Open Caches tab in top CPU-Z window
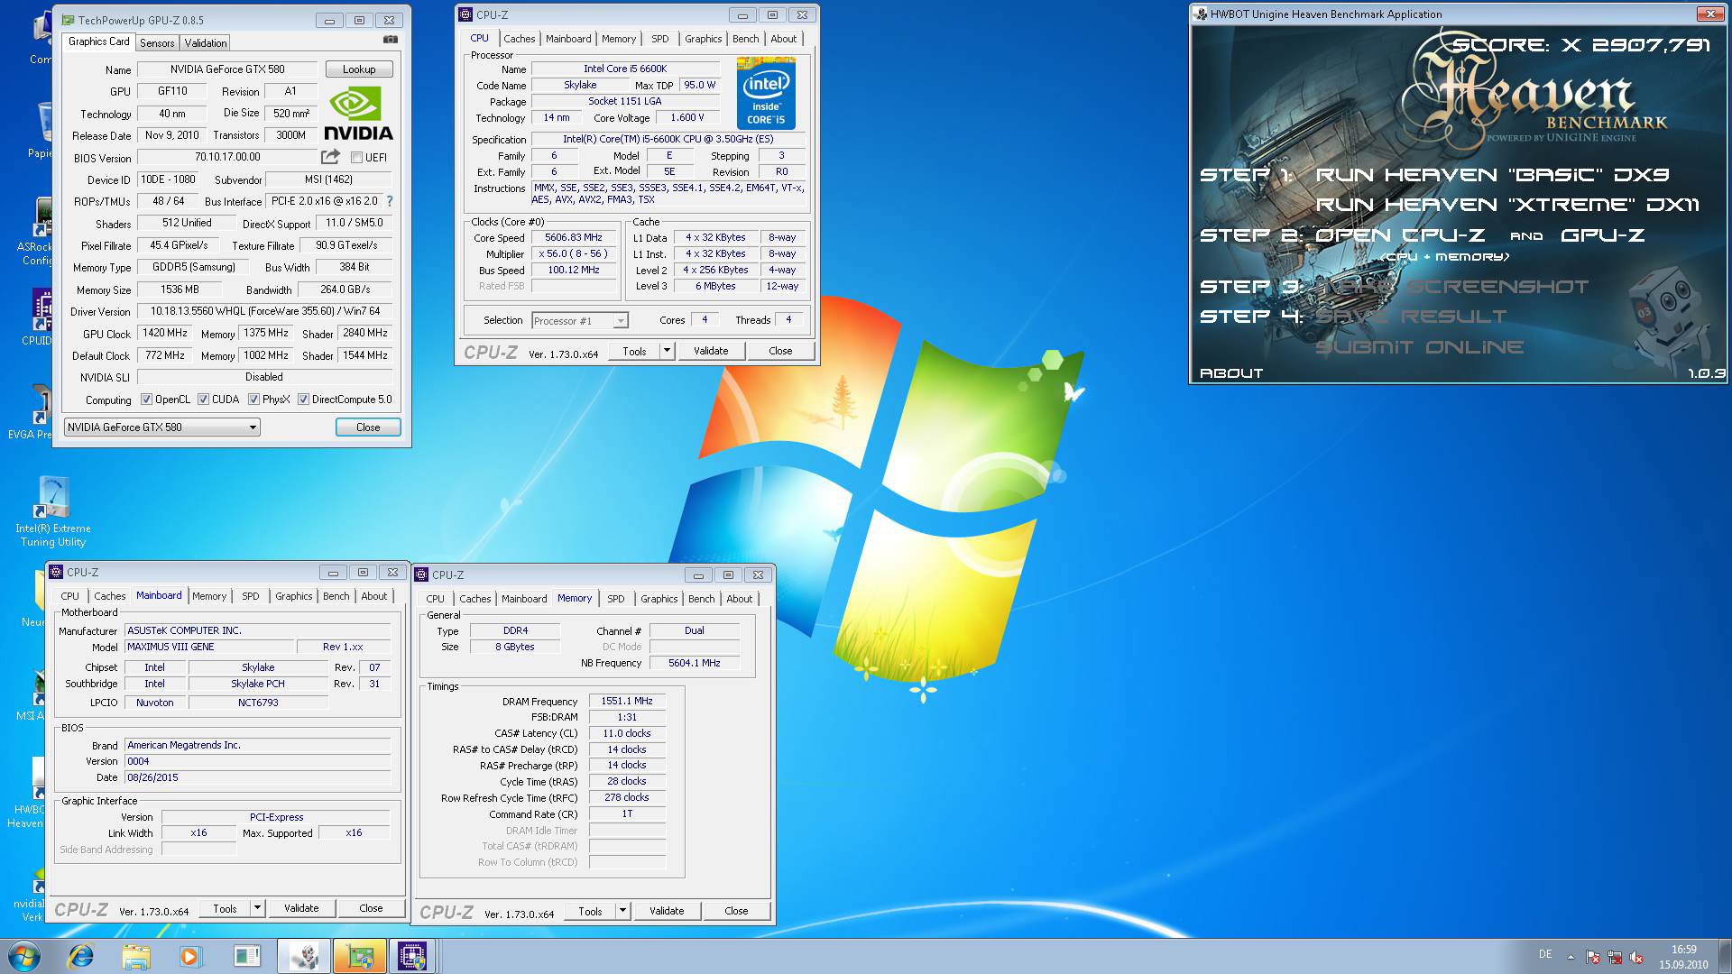 (x=520, y=39)
